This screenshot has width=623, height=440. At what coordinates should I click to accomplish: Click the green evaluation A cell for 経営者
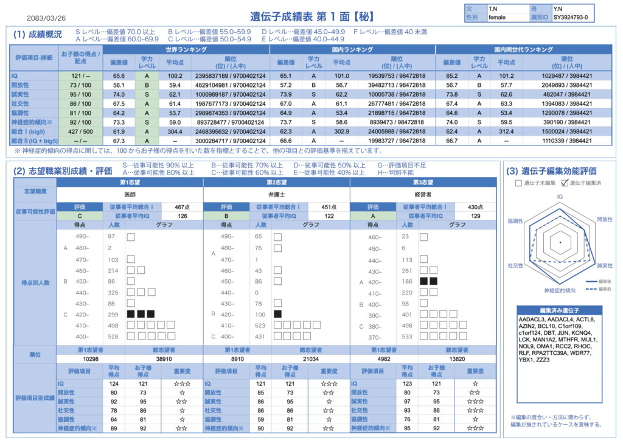pos(371,216)
